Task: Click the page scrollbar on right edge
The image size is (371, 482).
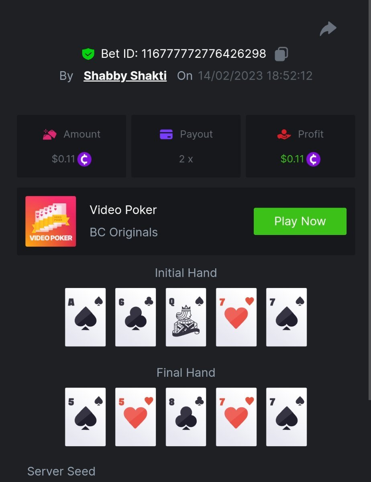Action: click(x=369, y=200)
